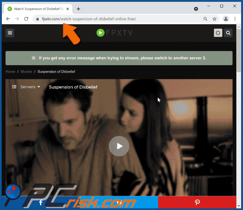Play the Suspension of Disbelief video
This screenshot has width=243, height=210.
[119, 146]
